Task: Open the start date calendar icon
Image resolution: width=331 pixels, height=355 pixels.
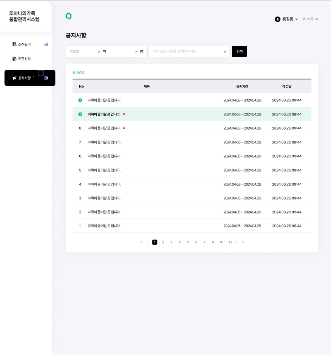Action: (104, 51)
